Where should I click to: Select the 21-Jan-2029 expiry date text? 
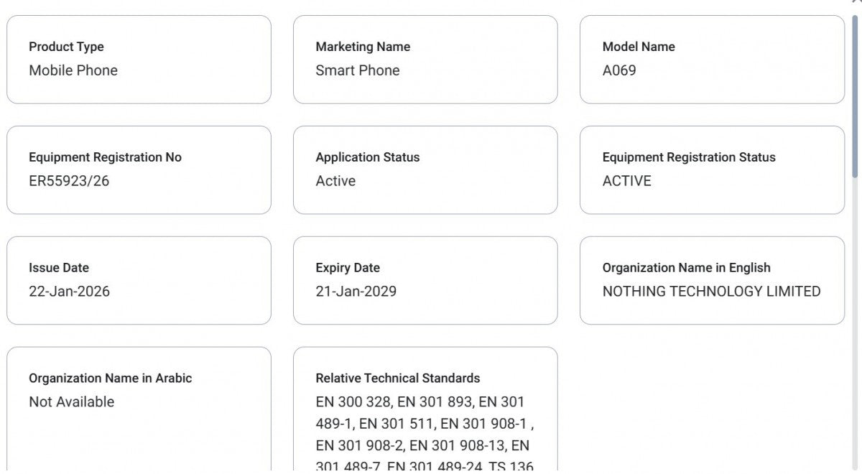click(356, 292)
